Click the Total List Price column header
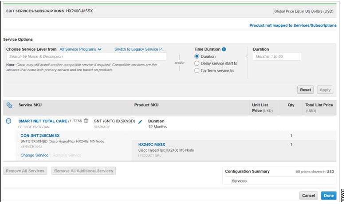Image resolution: width=346 pixels, height=204 pixels. point(319,108)
